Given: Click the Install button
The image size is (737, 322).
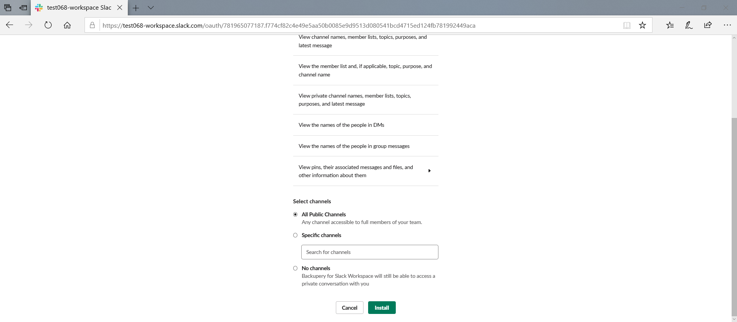Looking at the screenshot, I should (x=382, y=307).
